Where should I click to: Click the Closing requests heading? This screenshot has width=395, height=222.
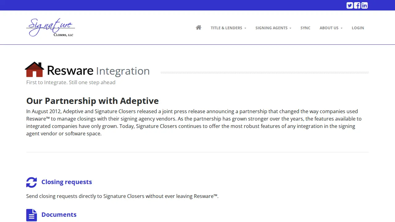(x=67, y=182)
